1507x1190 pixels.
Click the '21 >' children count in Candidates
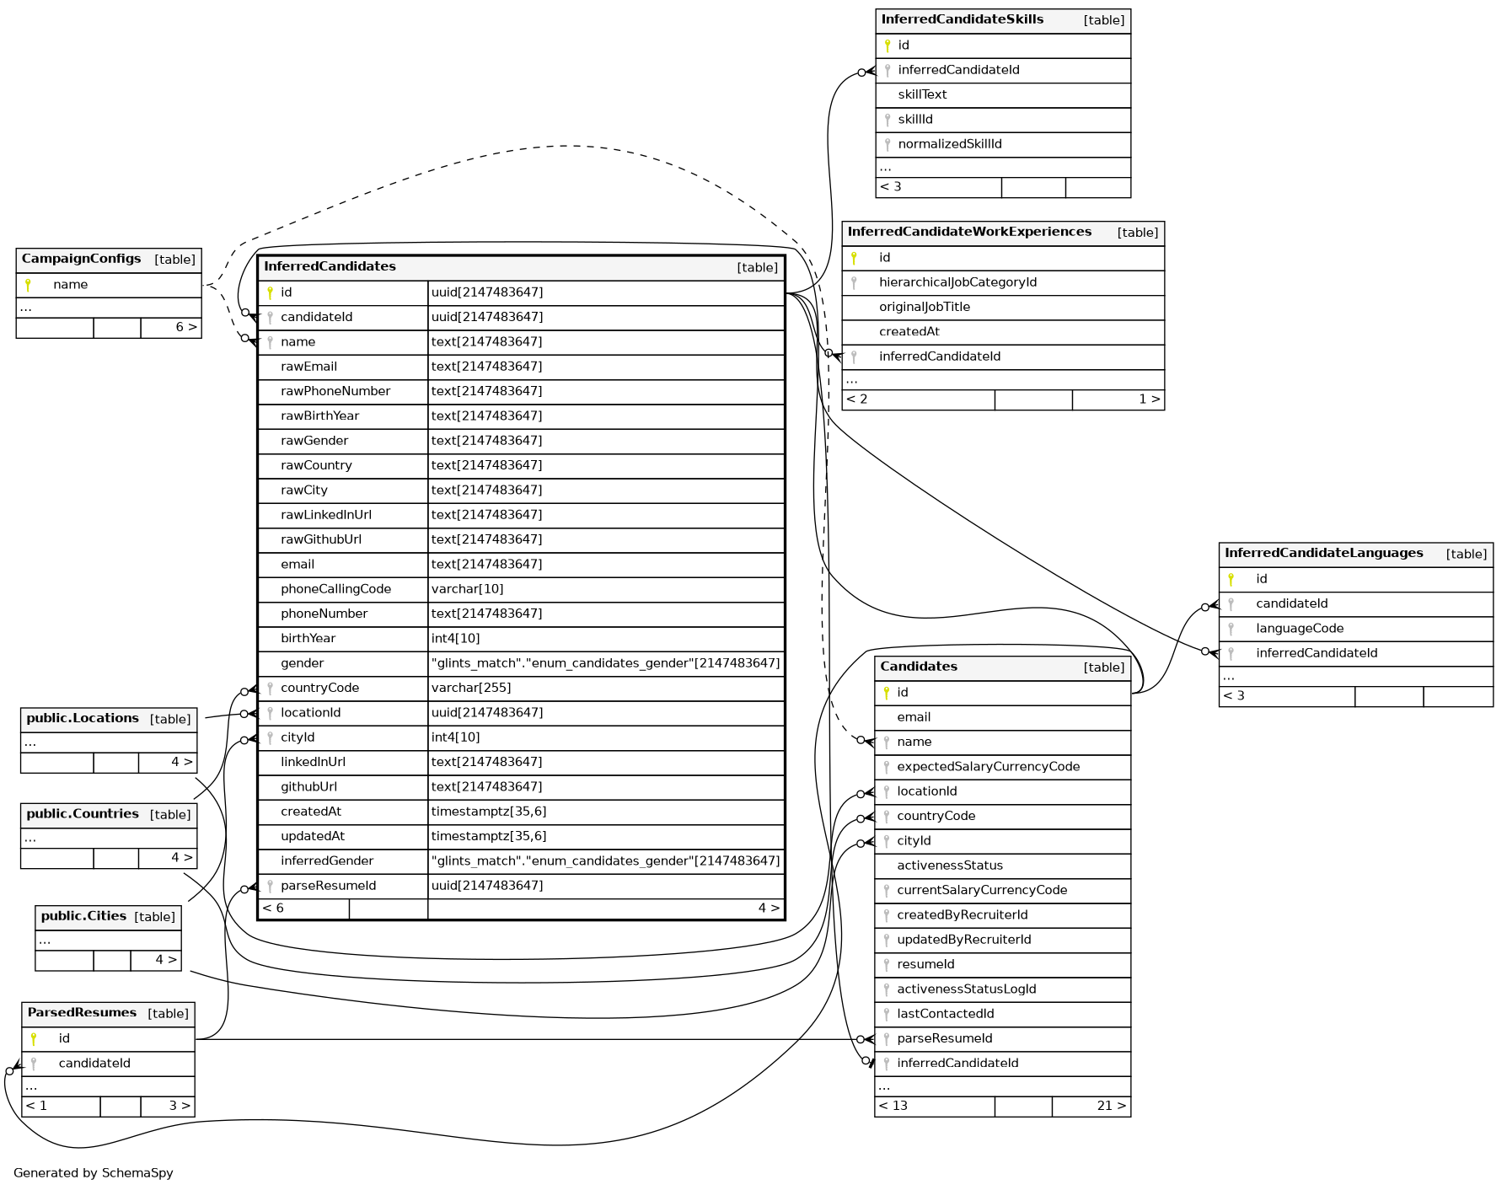click(1111, 1107)
